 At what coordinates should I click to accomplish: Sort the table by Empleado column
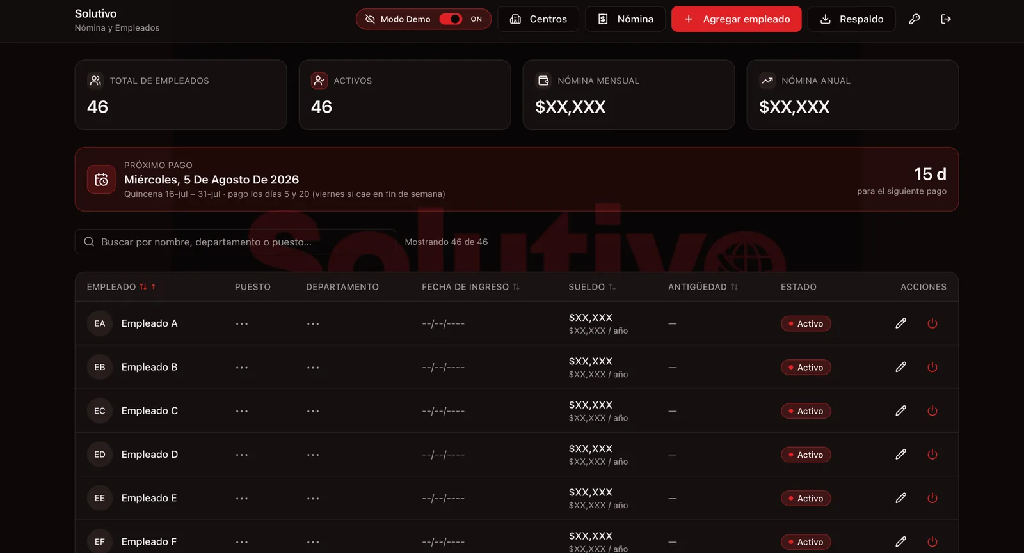point(122,287)
